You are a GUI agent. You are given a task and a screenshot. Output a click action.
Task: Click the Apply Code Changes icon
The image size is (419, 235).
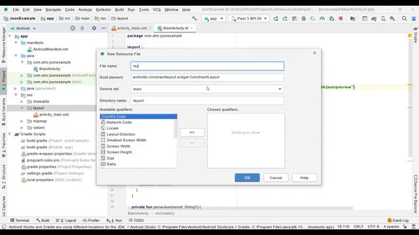294,18
